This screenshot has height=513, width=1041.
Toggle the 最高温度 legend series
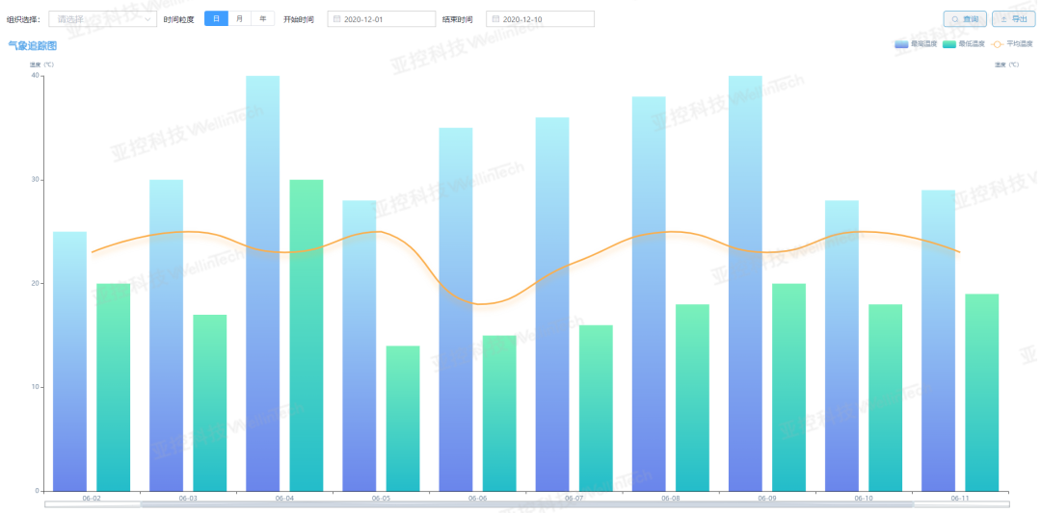(914, 43)
